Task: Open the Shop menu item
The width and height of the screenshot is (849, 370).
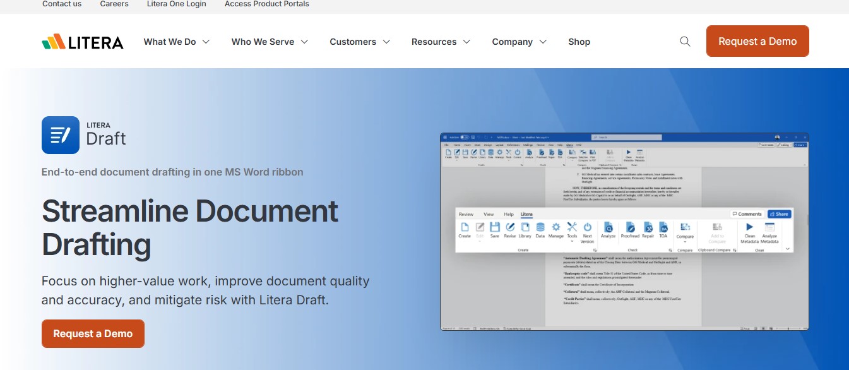Action: pyautogui.click(x=579, y=42)
